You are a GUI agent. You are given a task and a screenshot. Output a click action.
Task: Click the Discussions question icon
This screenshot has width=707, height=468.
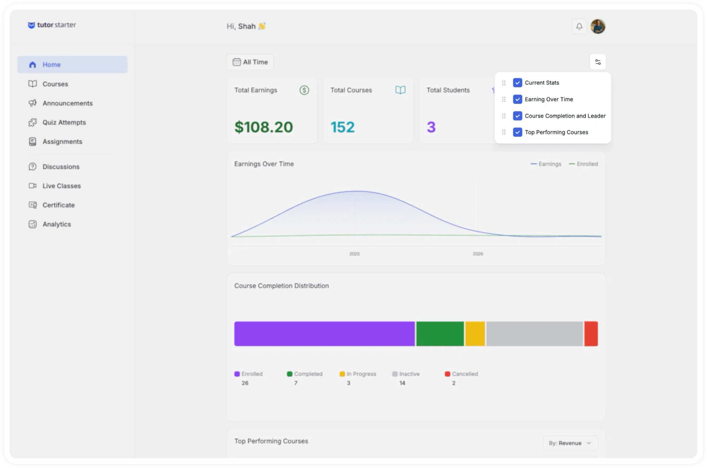(33, 167)
